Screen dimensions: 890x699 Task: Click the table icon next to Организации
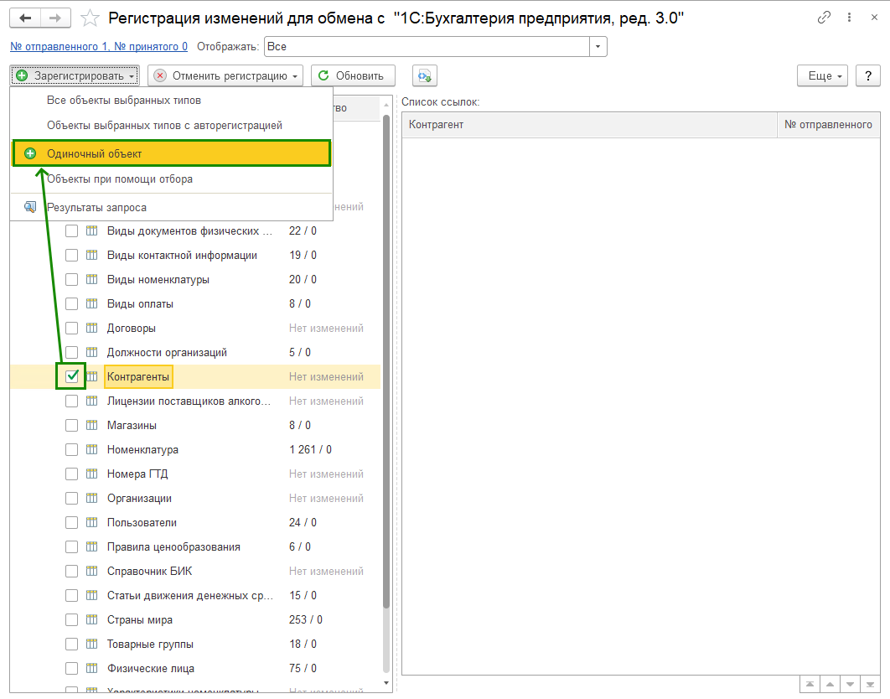92,498
